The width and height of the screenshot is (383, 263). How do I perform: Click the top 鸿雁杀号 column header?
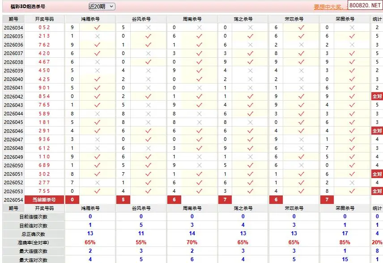pos(90,19)
